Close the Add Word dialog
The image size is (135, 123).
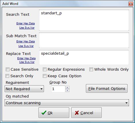[131, 4]
